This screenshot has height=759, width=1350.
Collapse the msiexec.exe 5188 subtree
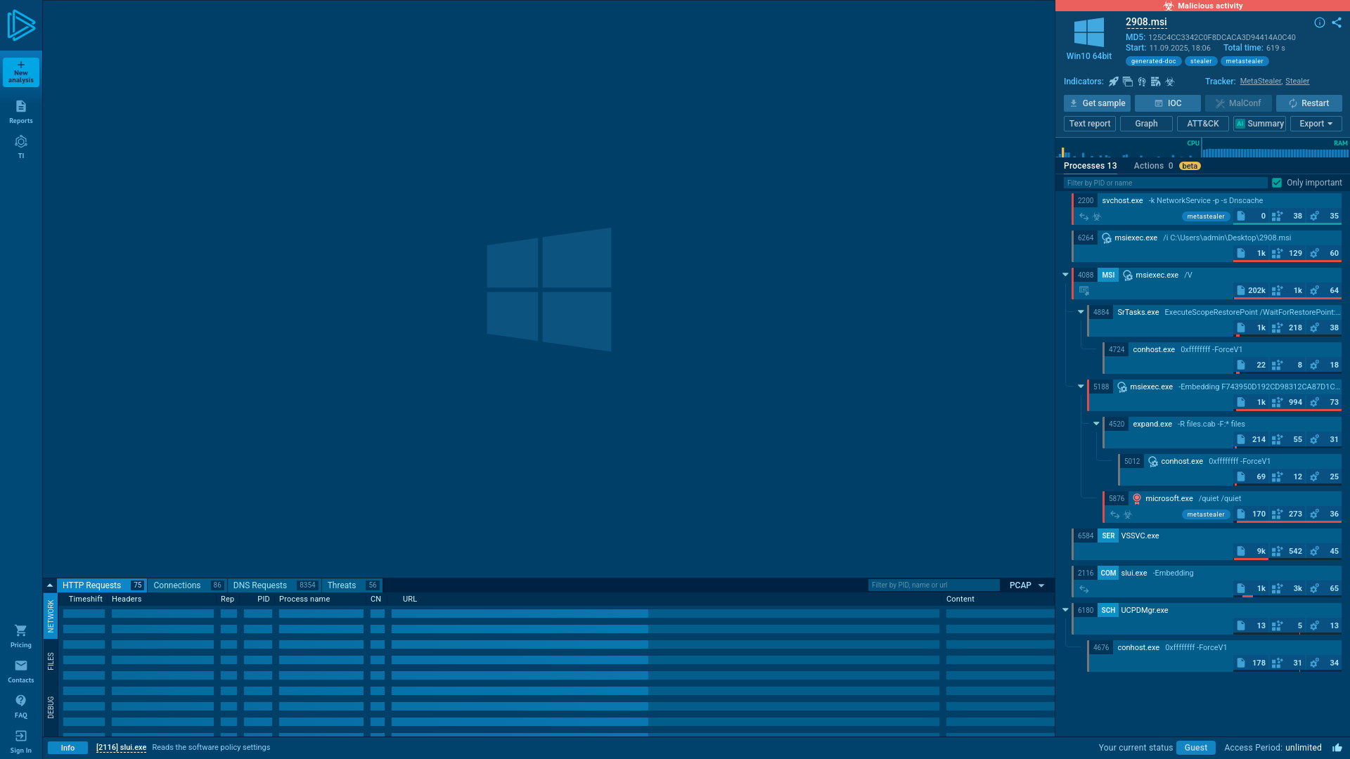coord(1081,387)
